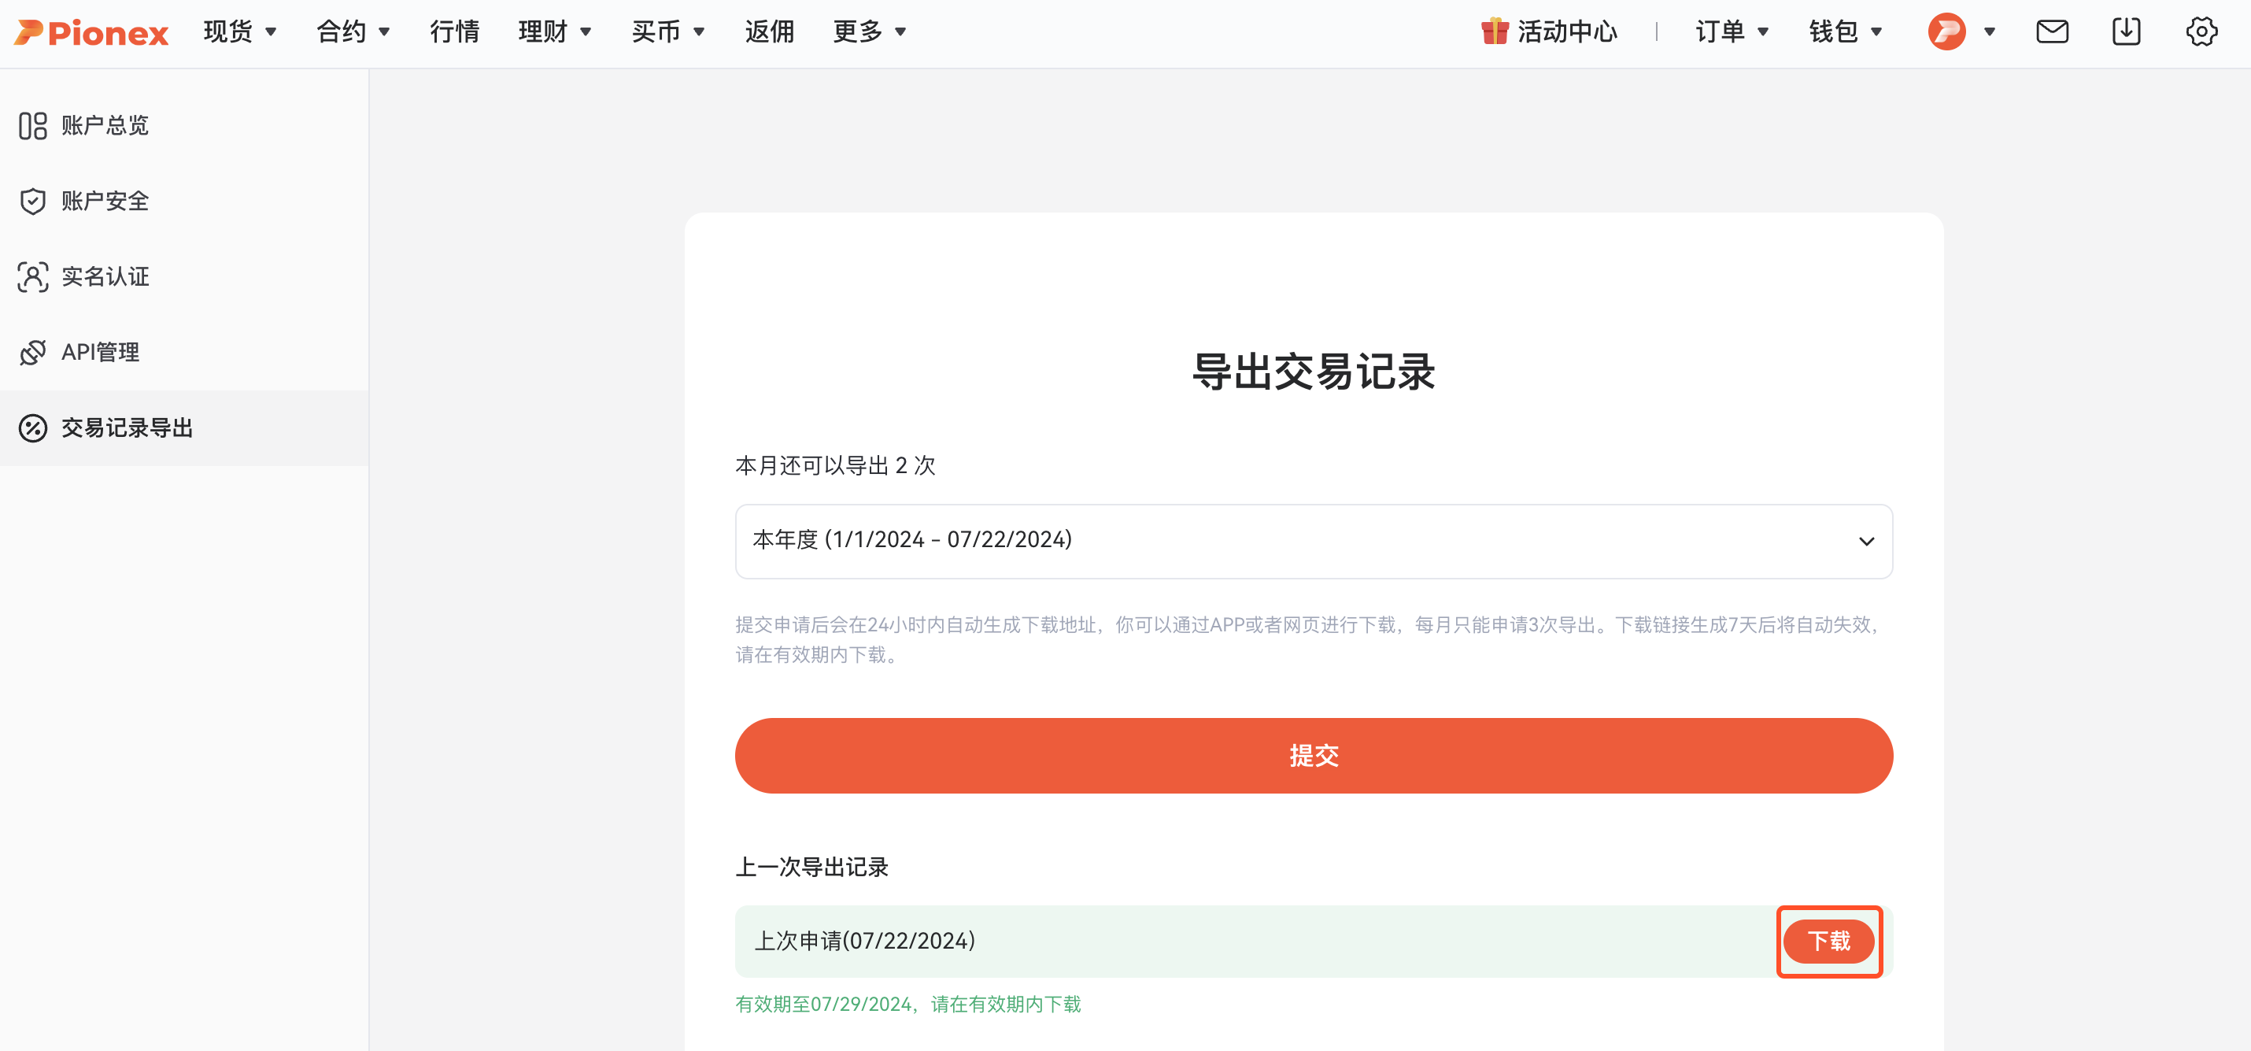Click the app download icon
Image resolution: width=2251 pixels, height=1051 pixels.
coord(2126,31)
